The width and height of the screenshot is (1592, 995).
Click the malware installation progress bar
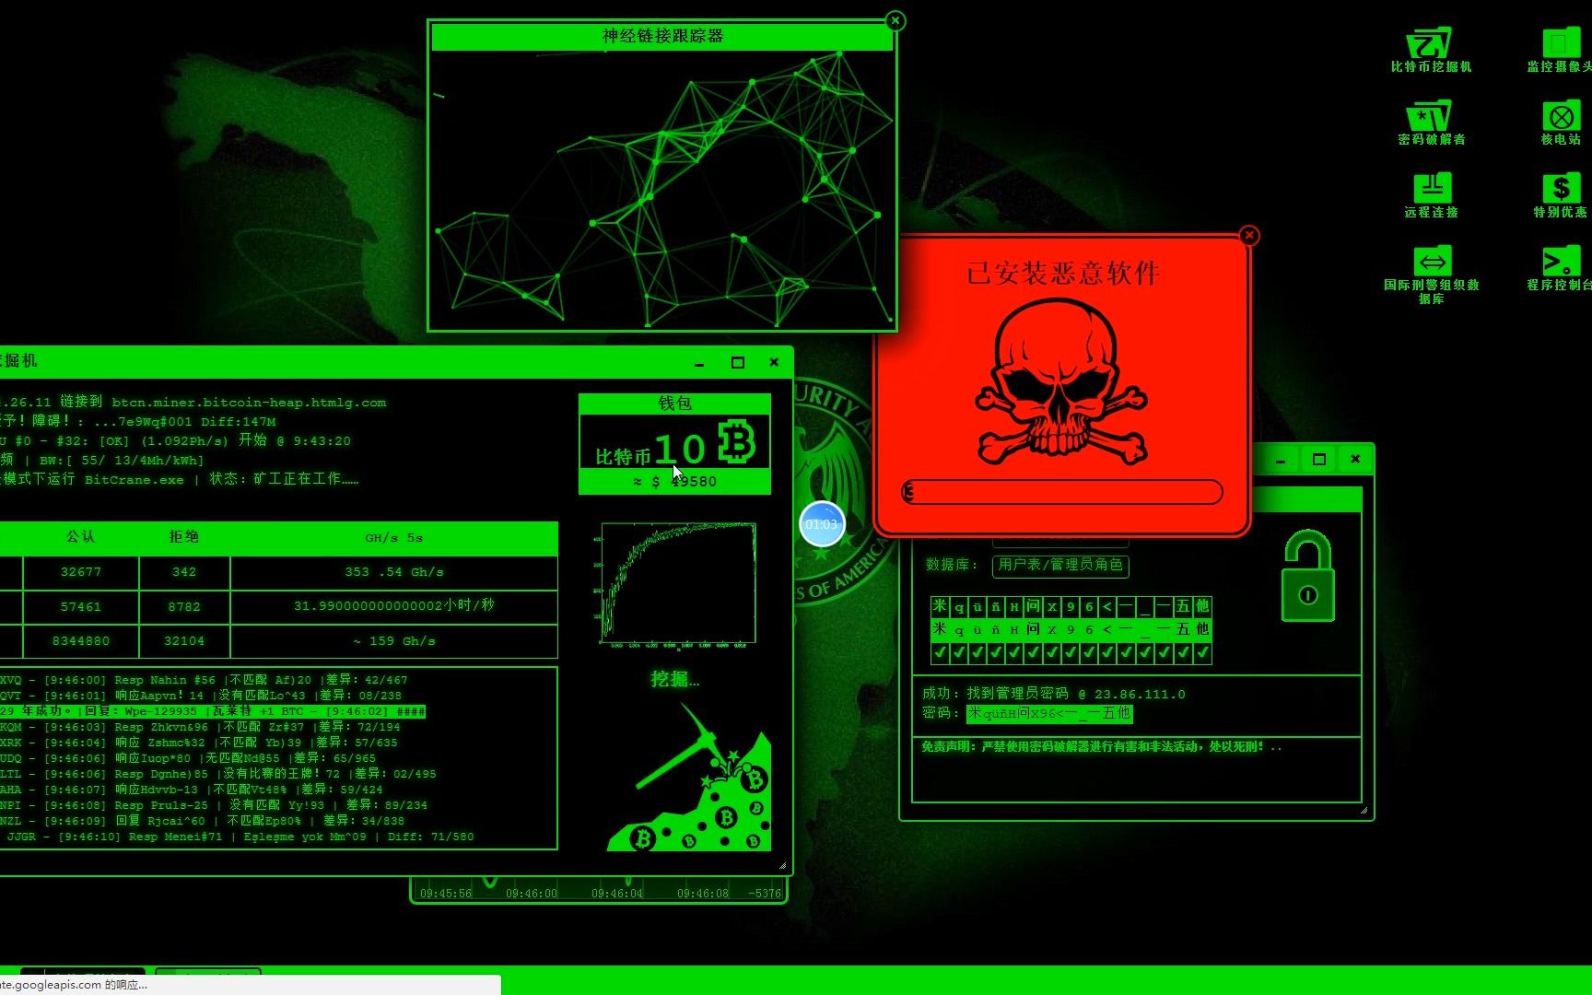(x=1062, y=492)
